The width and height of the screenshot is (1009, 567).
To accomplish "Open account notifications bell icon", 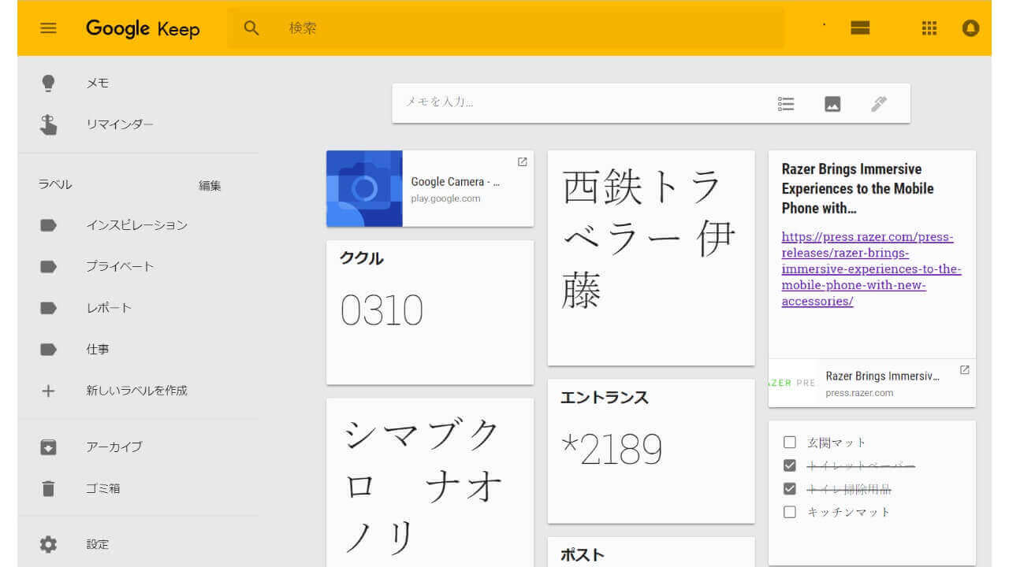I will 970,28.
